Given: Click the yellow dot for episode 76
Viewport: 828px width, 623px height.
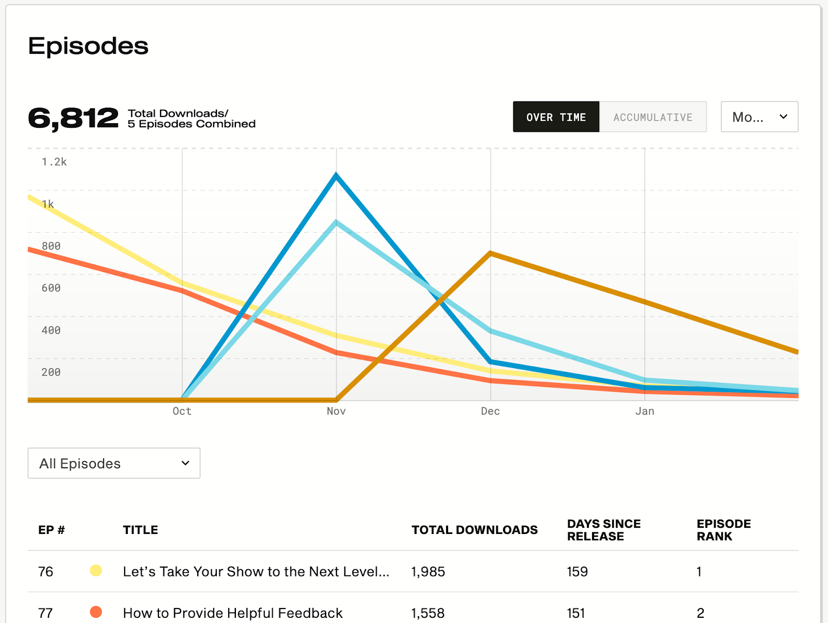Looking at the screenshot, I should tap(97, 571).
